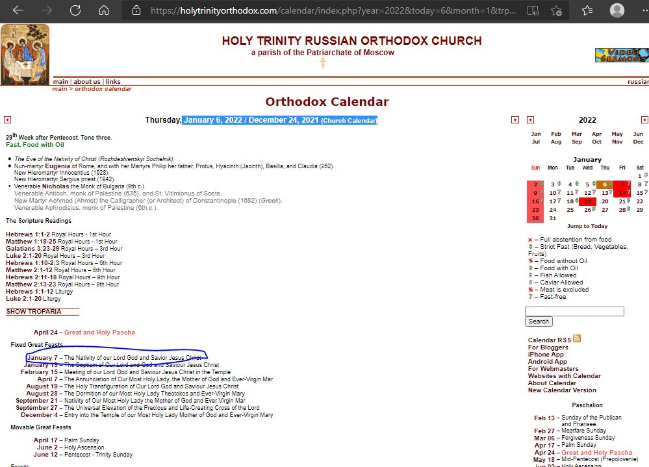Screen dimensions: 649x467
Task: Open the About Calendar link
Action: (552, 383)
